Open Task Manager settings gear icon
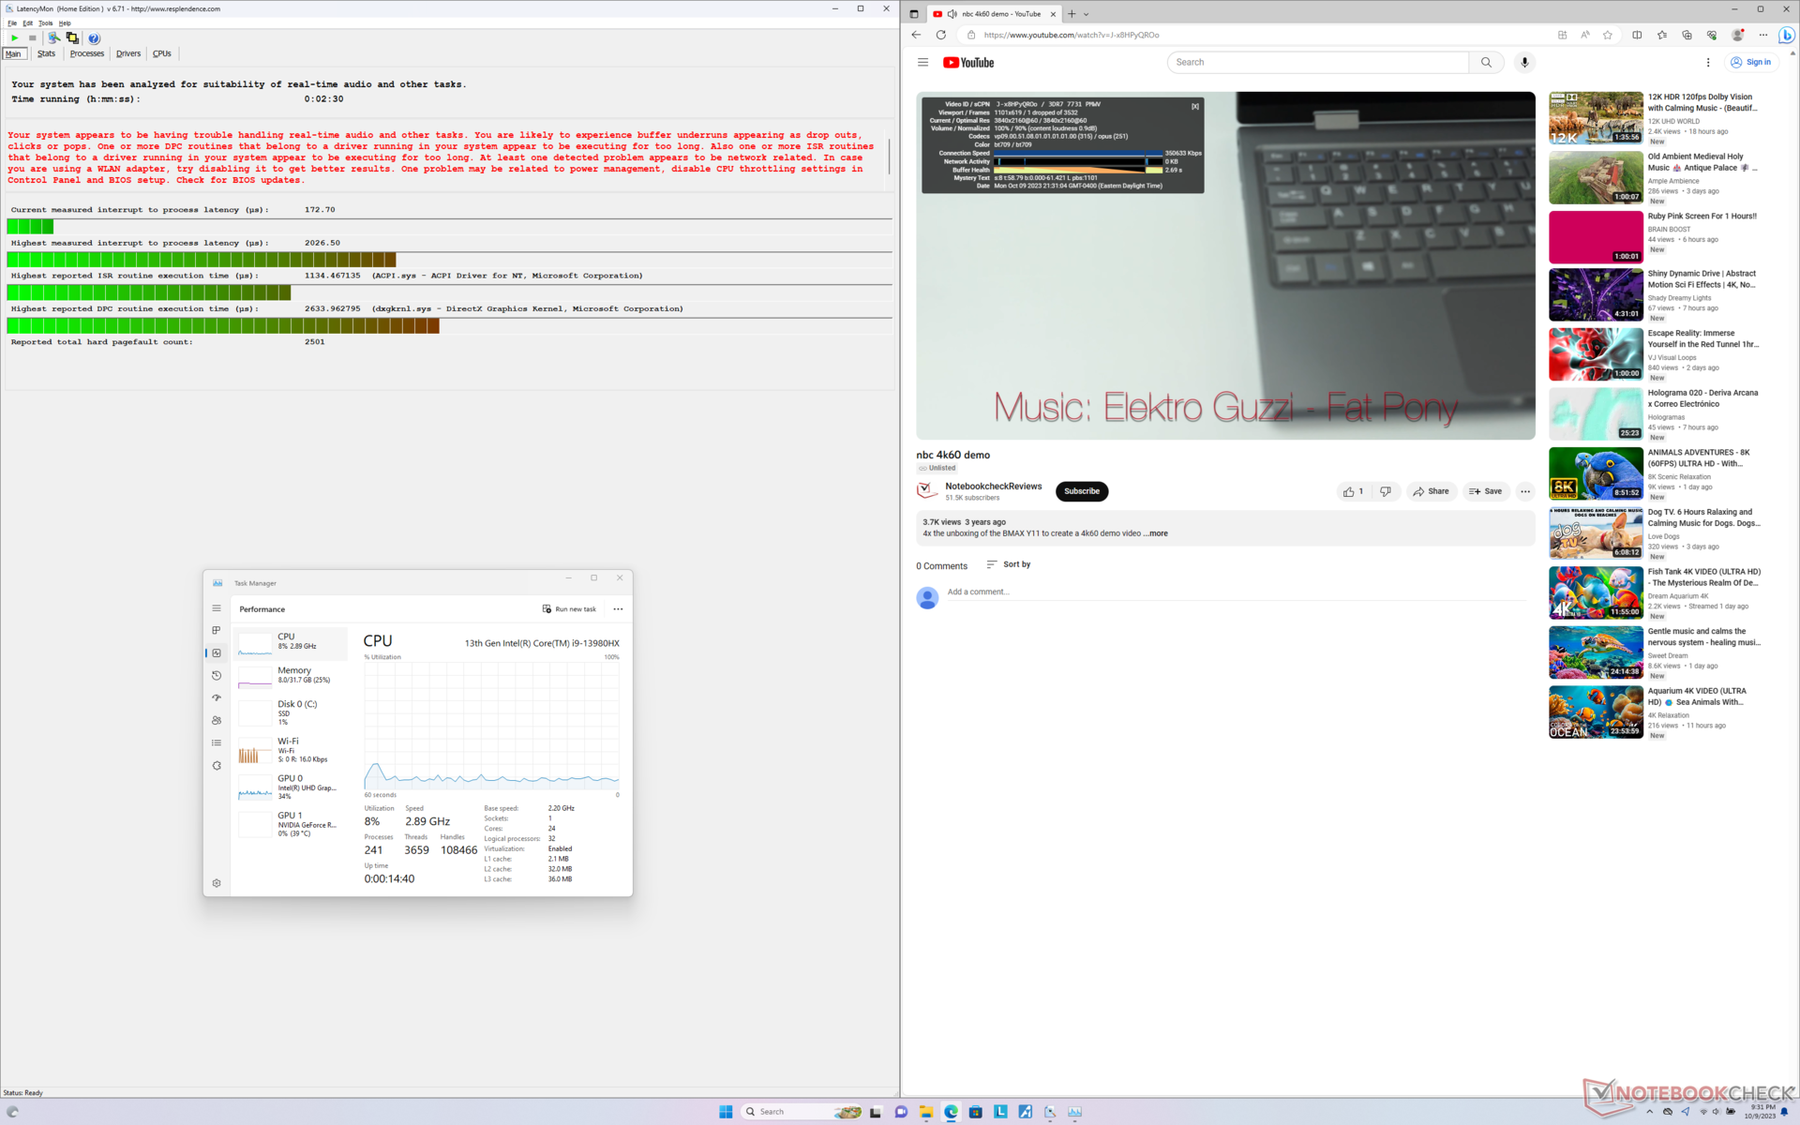1800x1125 pixels. pos(217,883)
